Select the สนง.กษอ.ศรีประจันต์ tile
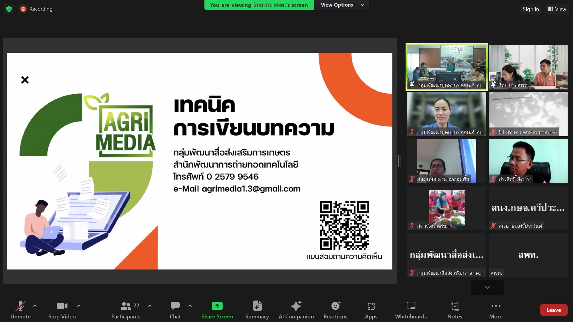The width and height of the screenshot is (573, 322). click(x=528, y=208)
